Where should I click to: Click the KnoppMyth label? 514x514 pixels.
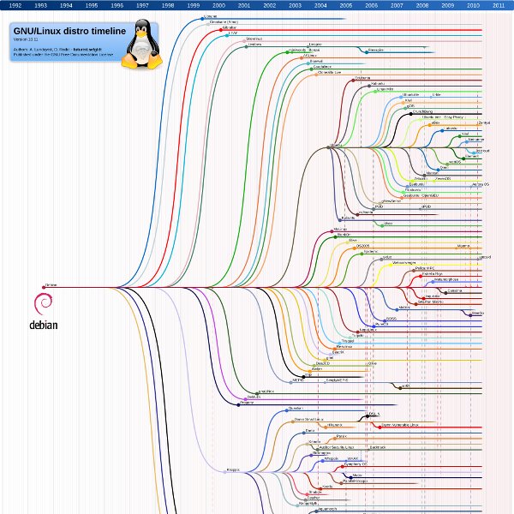click(x=308, y=503)
